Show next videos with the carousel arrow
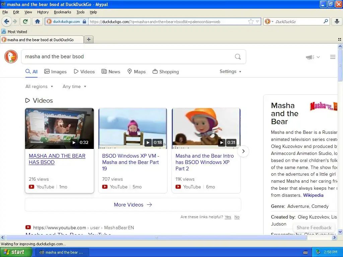This screenshot has height=257, width=343. click(x=243, y=151)
